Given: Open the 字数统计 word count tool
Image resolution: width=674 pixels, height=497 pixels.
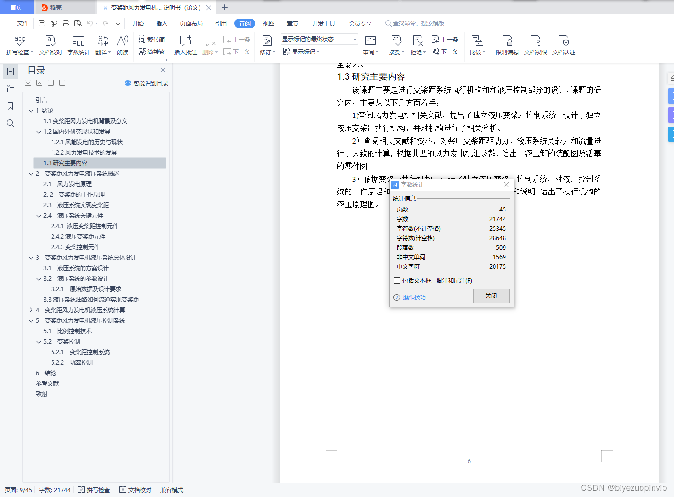Looking at the screenshot, I should pyautogui.click(x=78, y=45).
